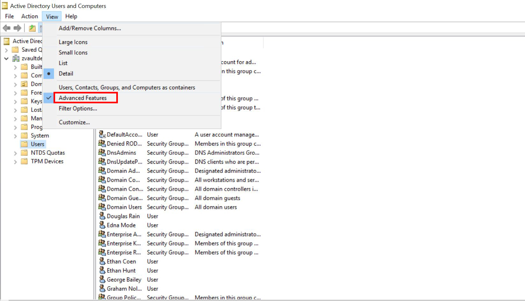Click the Enterprise Admins group icon
Viewport: 525px width, 301px height.
[x=102, y=234]
